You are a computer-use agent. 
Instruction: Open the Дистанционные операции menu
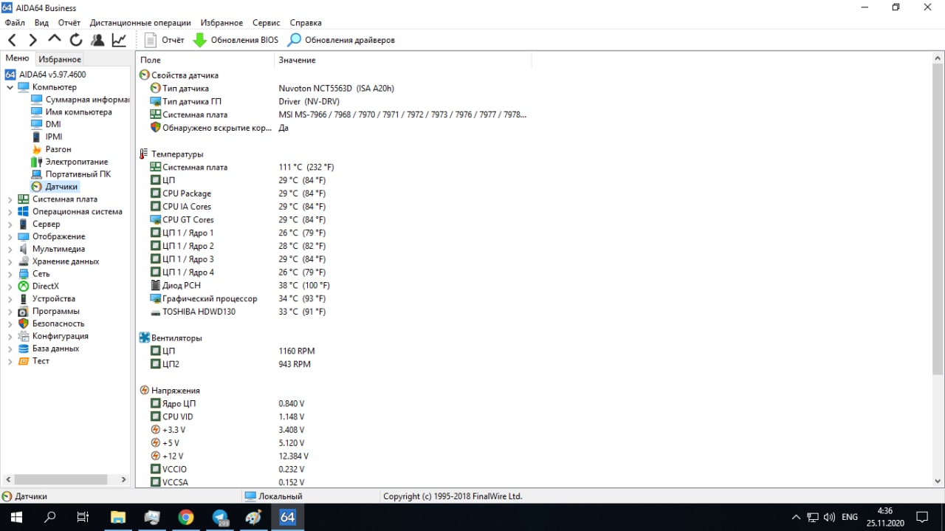click(140, 23)
